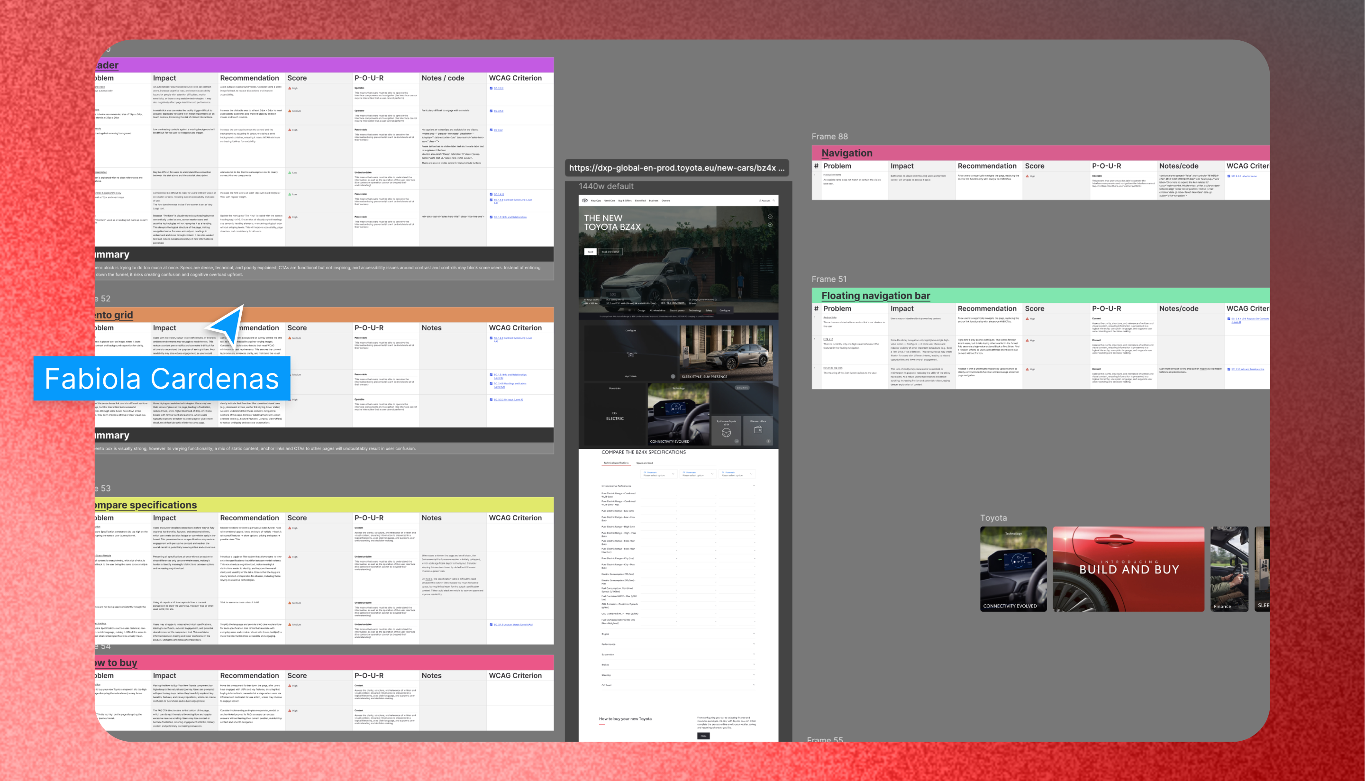The width and height of the screenshot is (1365, 781).
Task: Click the arrow icon on the Try the new Toyota tile
Action: point(737,442)
